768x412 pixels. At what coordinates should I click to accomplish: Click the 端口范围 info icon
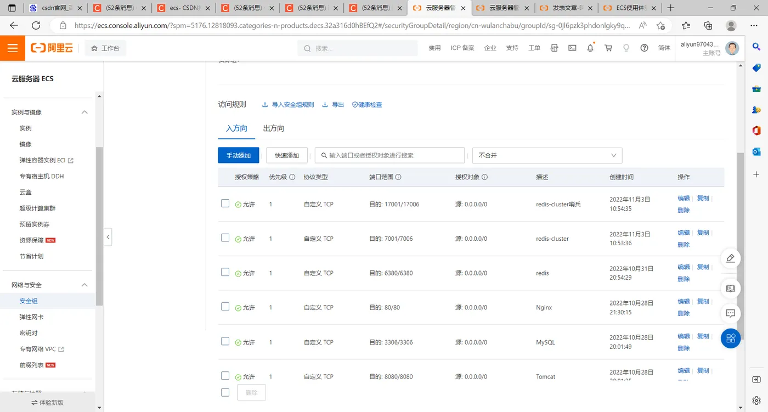[x=398, y=177]
